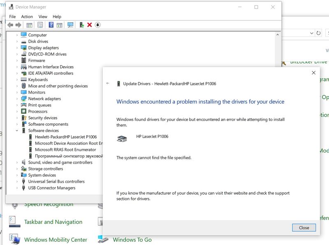The height and width of the screenshot is (245, 329).
Task: Expand the Monitors category
Action: (x=17, y=92)
